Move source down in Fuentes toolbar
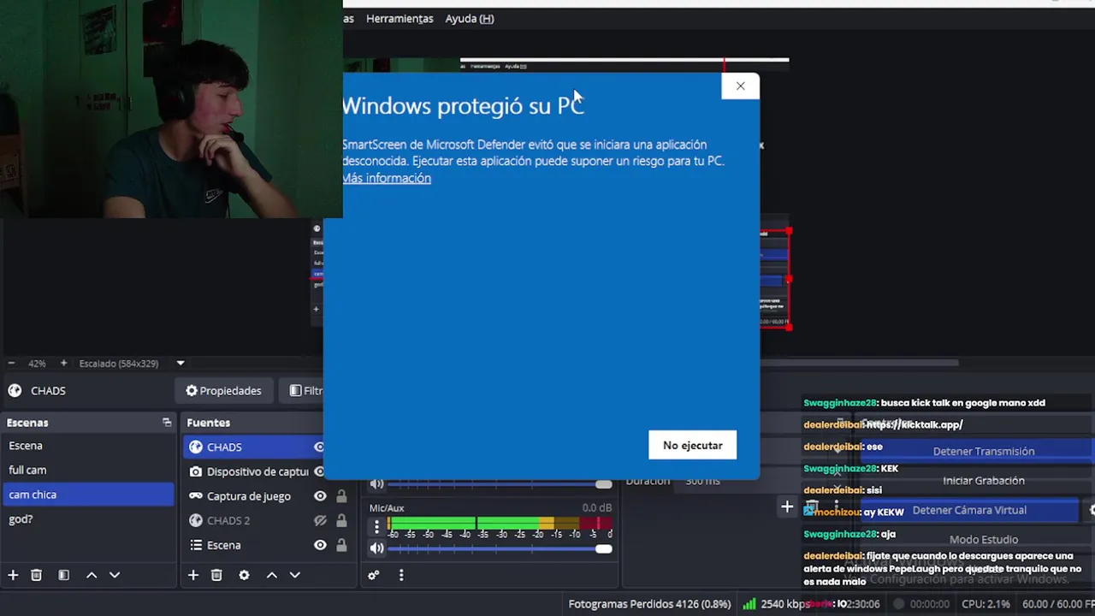This screenshot has height=616, width=1095. coord(295,575)
